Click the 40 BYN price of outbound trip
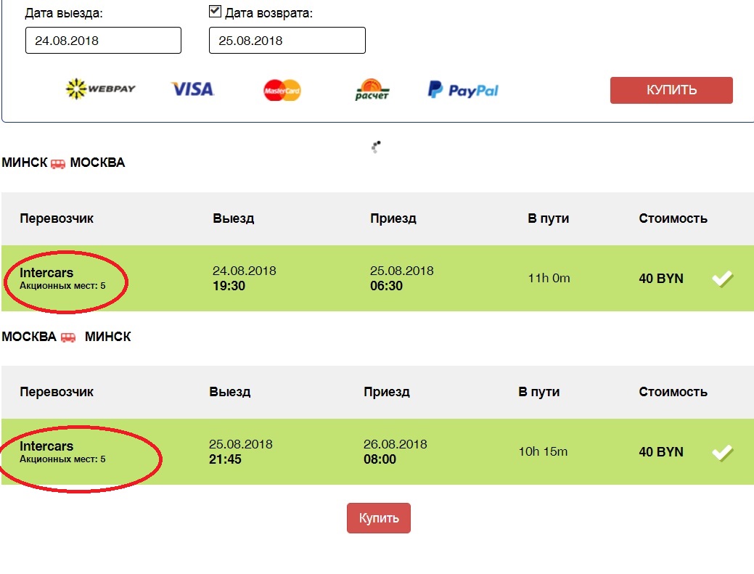The image size is (754, 574). pos(660,279)
